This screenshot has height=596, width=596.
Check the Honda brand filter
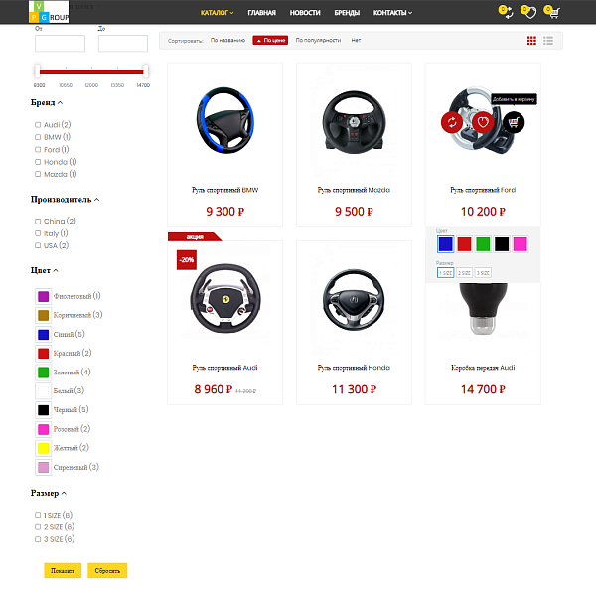pos(38,162)
